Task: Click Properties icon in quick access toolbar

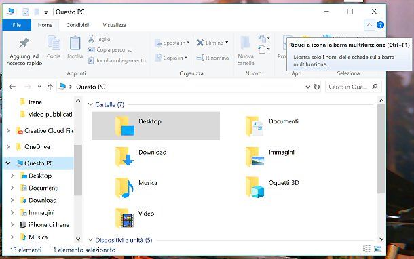Action: pyautogui.click(x=26, y=12)
